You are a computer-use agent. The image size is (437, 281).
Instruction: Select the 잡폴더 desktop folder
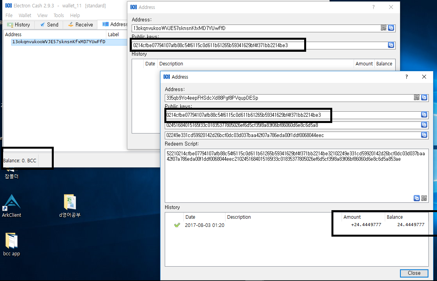(11, 174)
